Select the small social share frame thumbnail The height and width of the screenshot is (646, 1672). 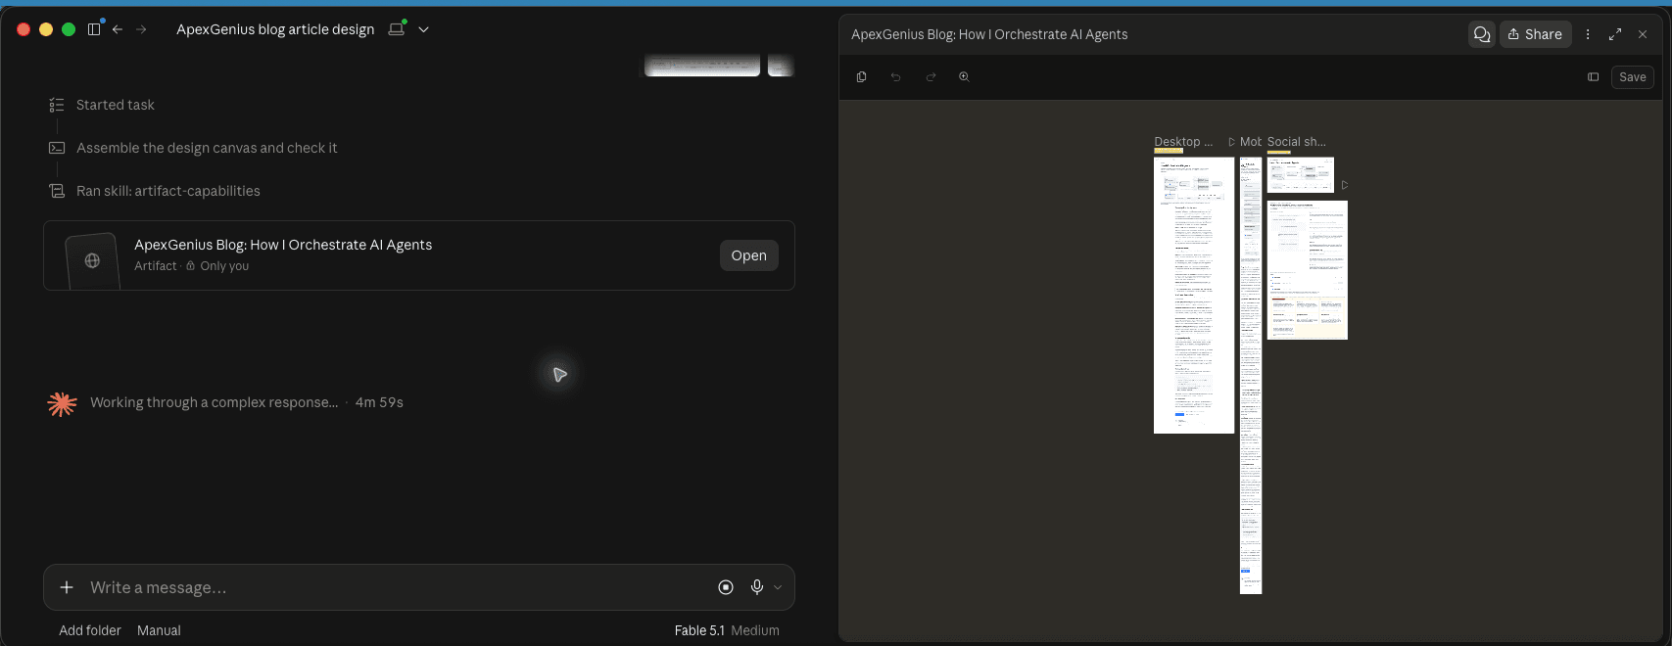1301,175
